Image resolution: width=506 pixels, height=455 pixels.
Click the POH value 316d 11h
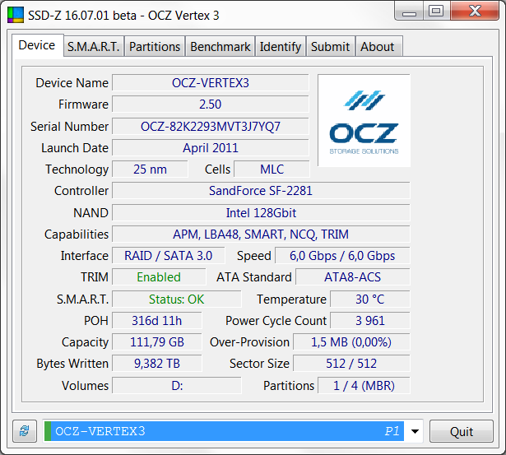pyautogui.click(x=157, y=320)
